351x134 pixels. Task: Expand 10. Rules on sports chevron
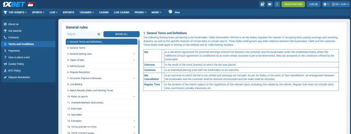[x=134, y=96]
